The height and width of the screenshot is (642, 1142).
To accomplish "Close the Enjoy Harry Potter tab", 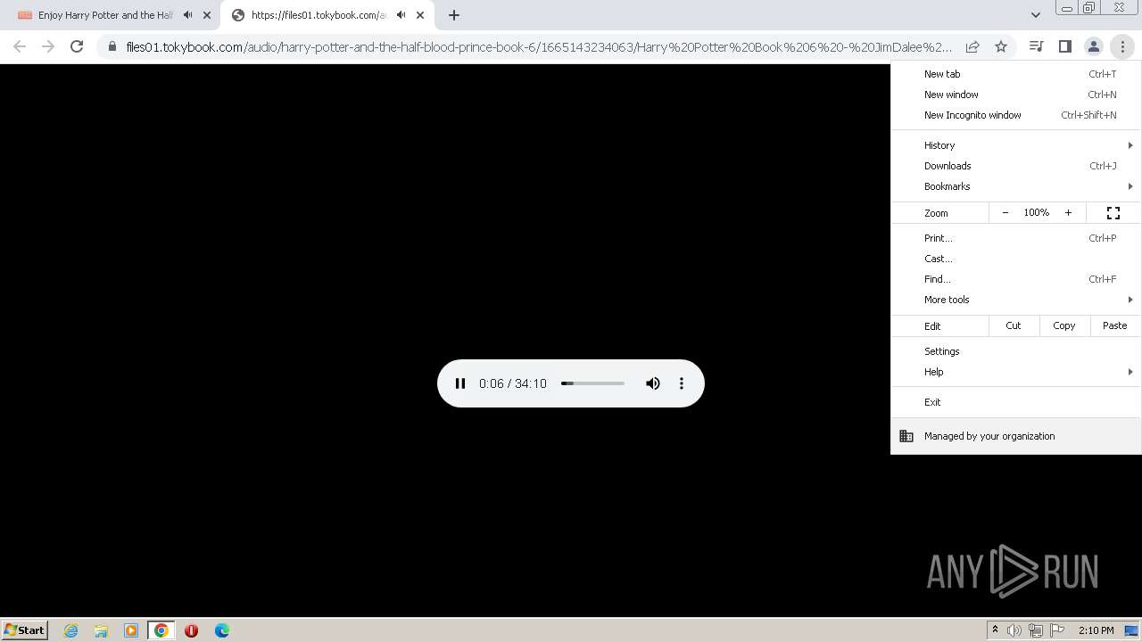I will [207, 15].
